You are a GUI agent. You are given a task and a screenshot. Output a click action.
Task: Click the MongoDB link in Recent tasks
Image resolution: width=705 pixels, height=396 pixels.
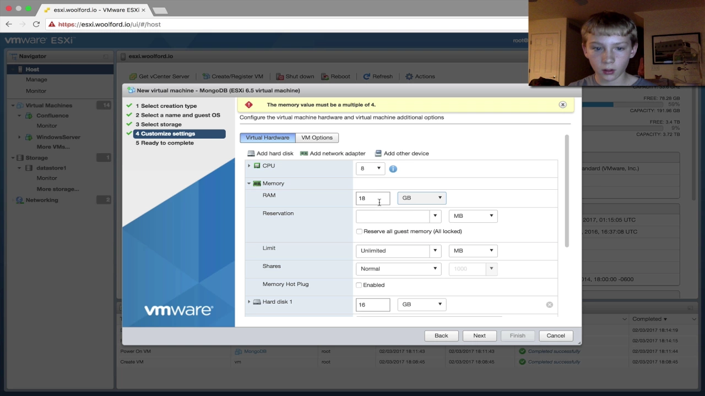[255, 351]
